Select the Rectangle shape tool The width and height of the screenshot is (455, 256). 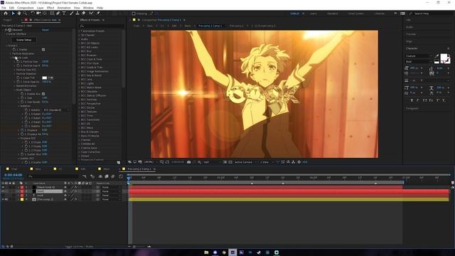tap(52, 14)
